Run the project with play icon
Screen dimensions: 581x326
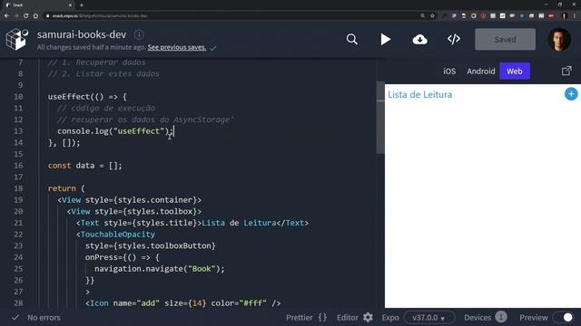coord(385,39)
